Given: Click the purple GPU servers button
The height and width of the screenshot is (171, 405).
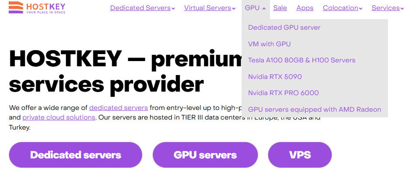Looking at the screenshot, I should click(205, 155).
